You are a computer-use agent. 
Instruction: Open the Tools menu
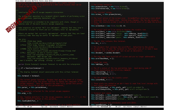[x=41, y=1]
